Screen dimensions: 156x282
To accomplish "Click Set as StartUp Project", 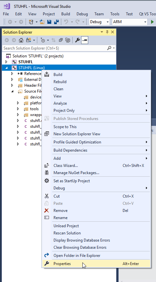I will pos(96,181).
